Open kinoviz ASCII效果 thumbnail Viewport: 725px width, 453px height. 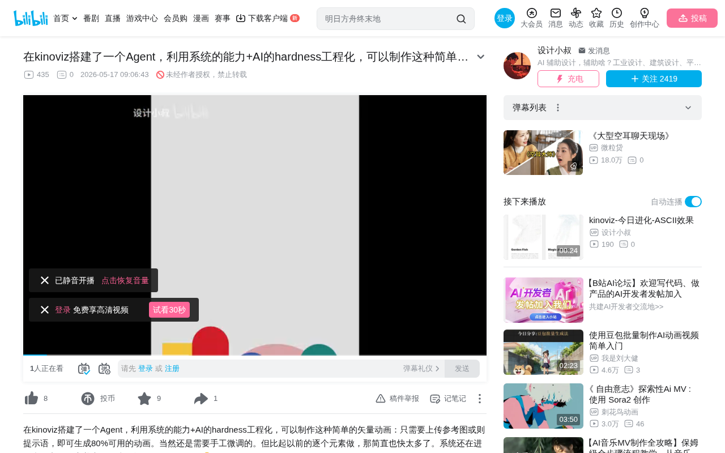(543, 237)
